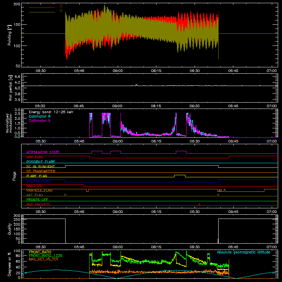Viewport: 282px width, 282px height.
Task: Click the 'Collimator 8' legend label
Action: pyautogui.click(x=39, y=116)
